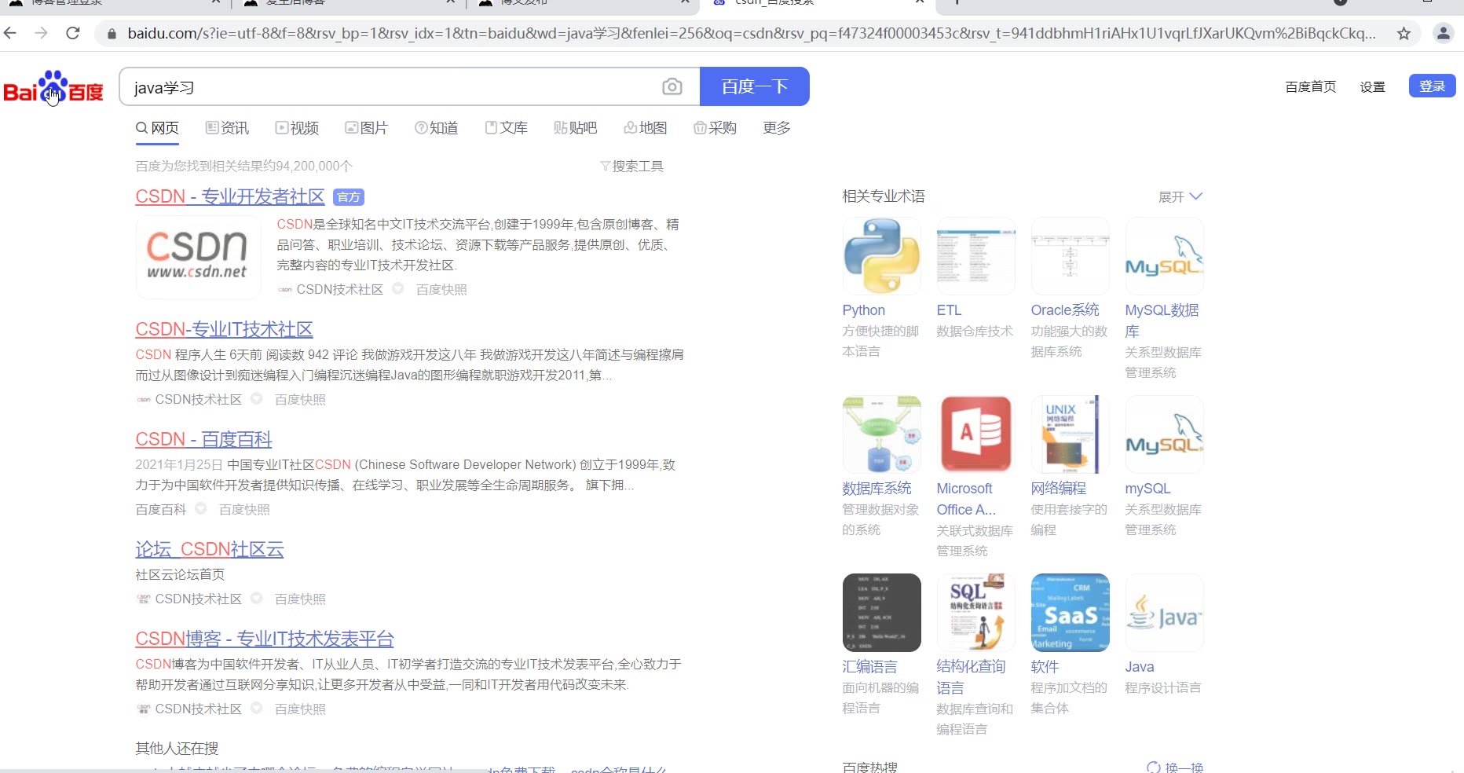Go back in browser history
1464x773 pixels.
[10, 33]
